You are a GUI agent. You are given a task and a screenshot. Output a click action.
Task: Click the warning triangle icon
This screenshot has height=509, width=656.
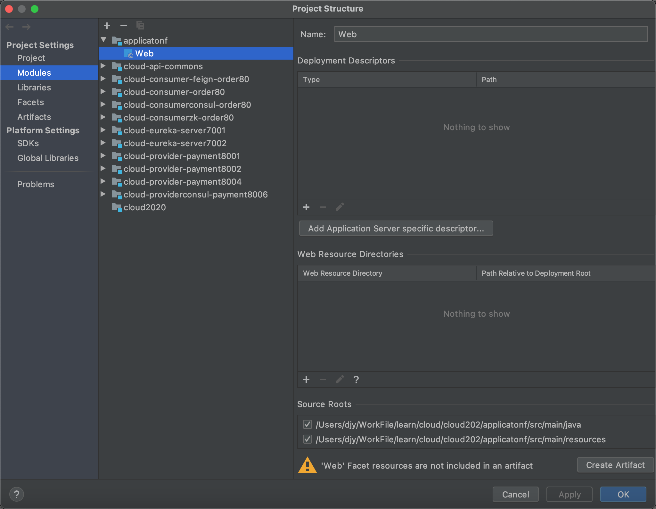click(307, 465)
